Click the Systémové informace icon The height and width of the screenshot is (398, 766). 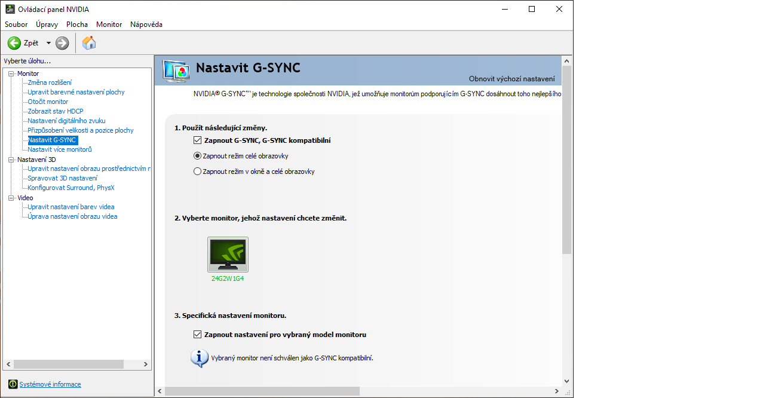pos(13,384)
